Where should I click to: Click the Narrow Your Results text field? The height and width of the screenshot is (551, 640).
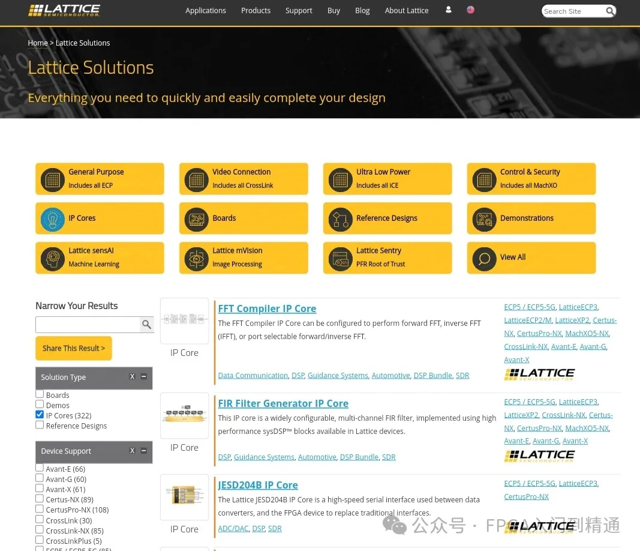tap(88, 325)
